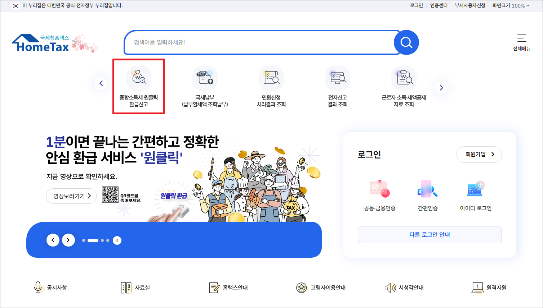This screenshot has width=543, height=308.
Task: Expand the 화면크기 100% dropdown
Action: (511, 5)
